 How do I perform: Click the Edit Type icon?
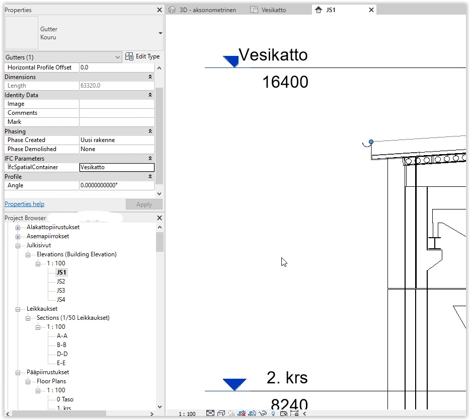(129, 56)
